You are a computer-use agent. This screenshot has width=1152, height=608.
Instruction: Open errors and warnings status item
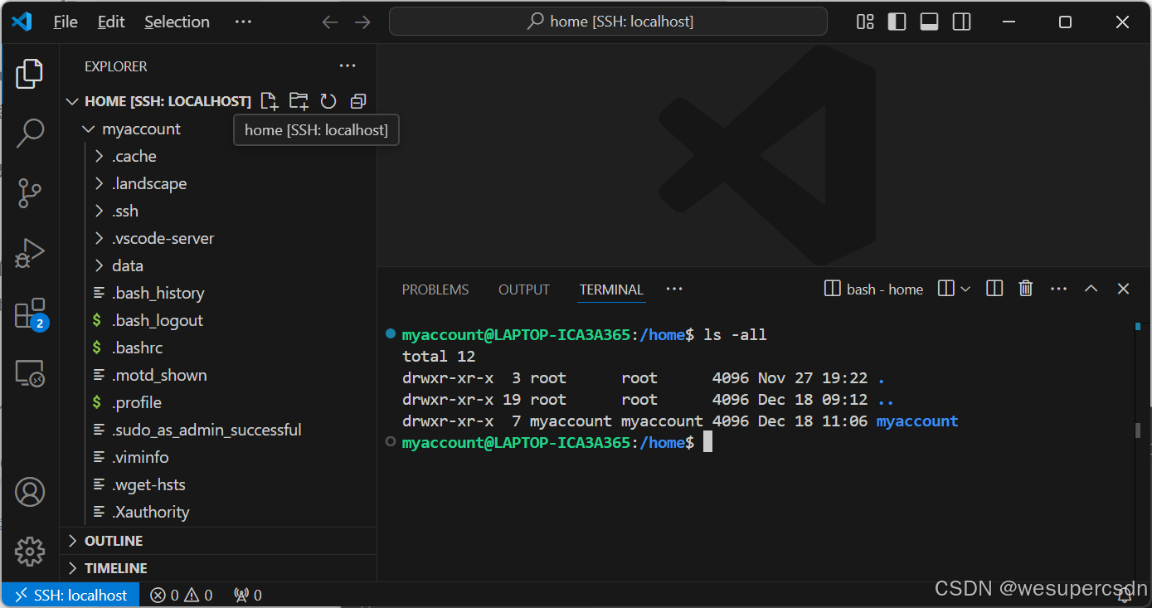click(181, 595)
